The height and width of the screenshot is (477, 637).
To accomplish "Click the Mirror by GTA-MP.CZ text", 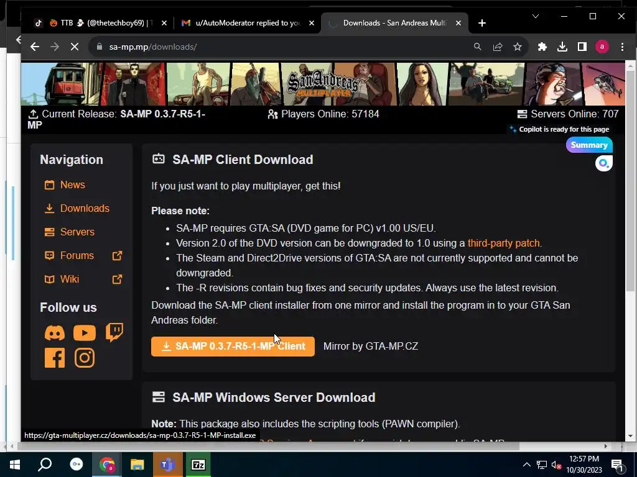I will point(371,347).
